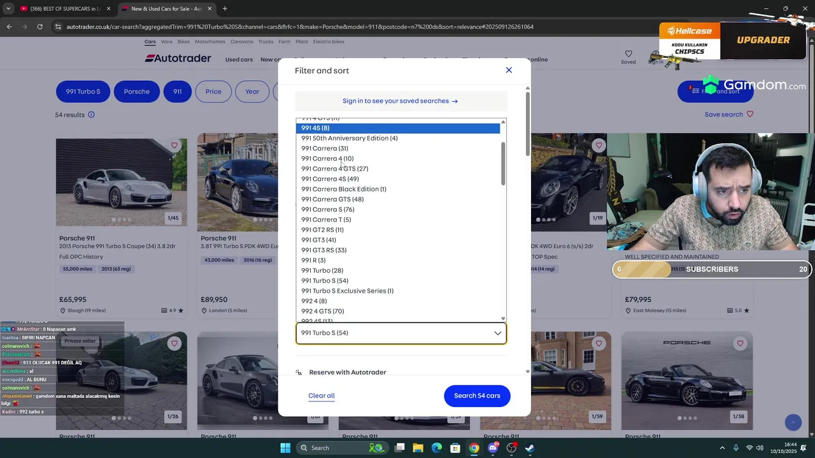
Task: Open the Year filter chip
Action: 252,92
